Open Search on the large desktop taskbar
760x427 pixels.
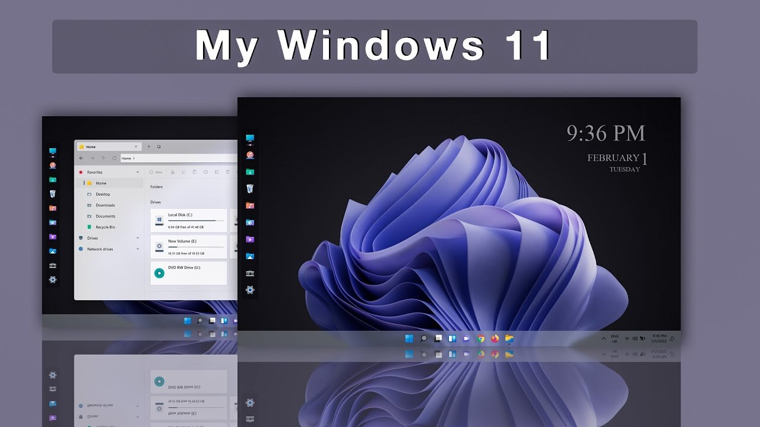click(x=423, y=339)
